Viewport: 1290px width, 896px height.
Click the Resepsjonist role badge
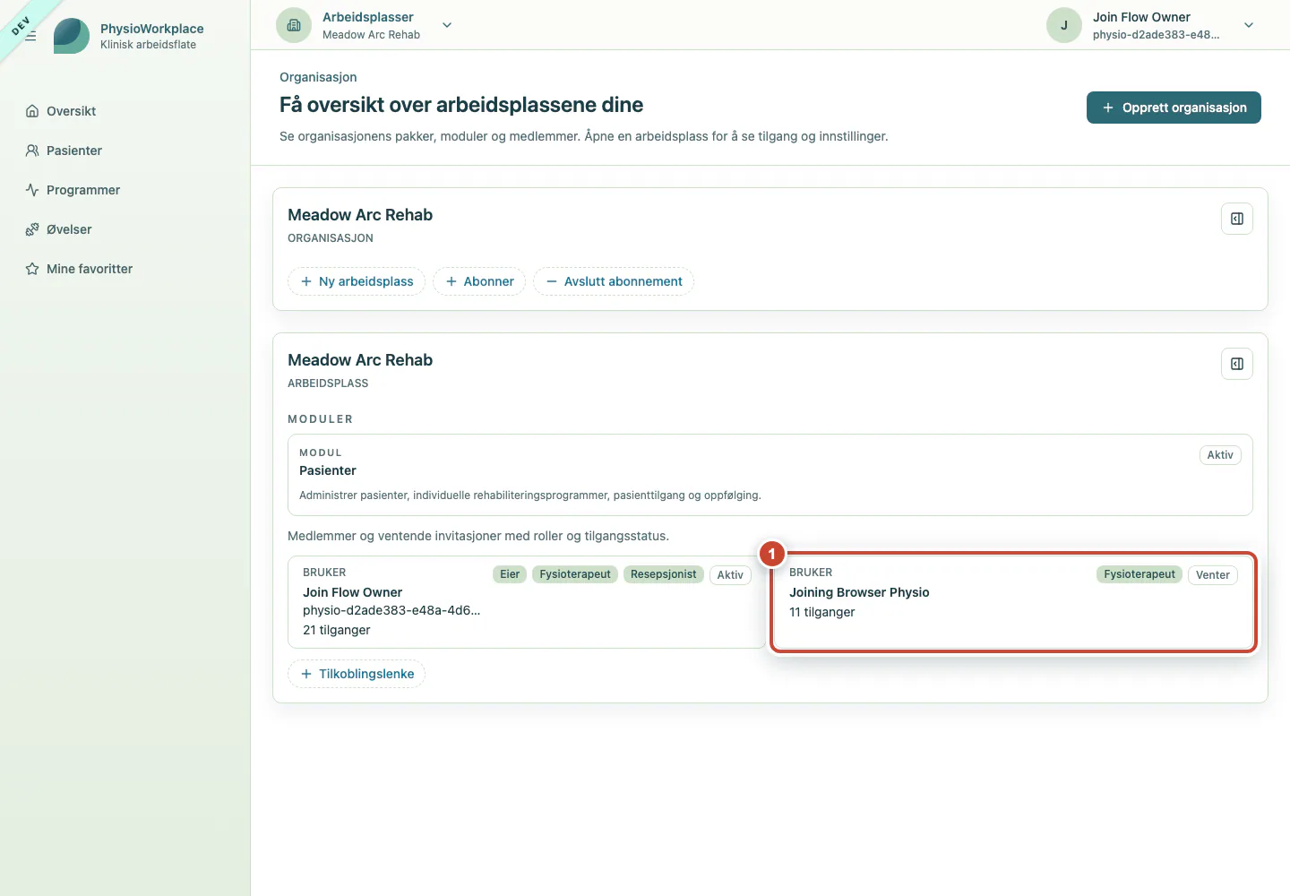(x=663, y=574)
